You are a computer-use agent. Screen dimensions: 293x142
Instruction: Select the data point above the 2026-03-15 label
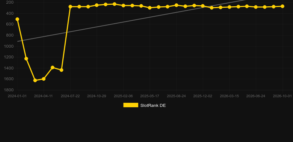click(230, 7)
